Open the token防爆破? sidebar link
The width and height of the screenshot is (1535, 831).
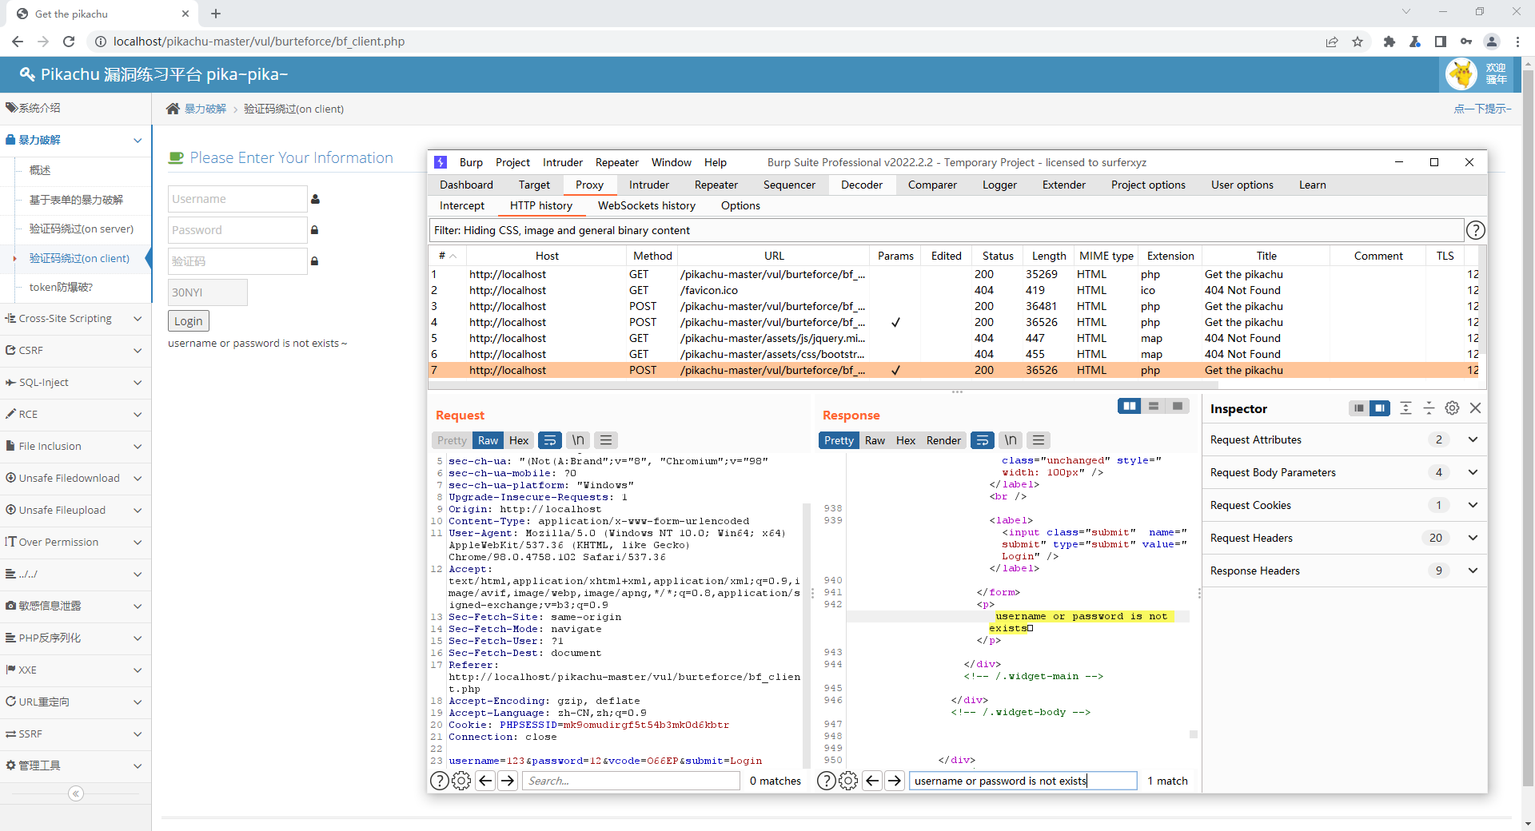tap(61, 287)
